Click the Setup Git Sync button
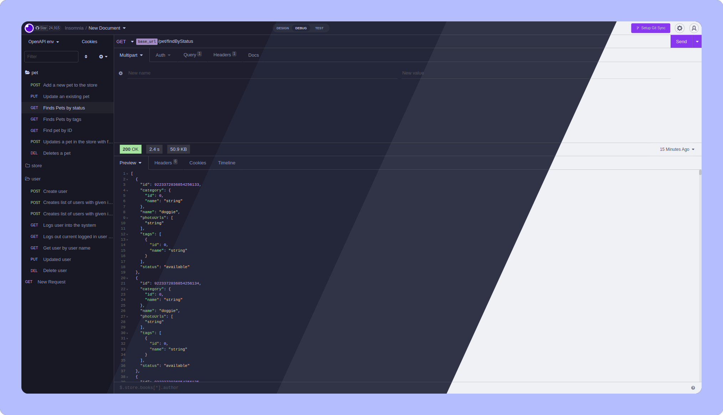 (x=650, y=28)
